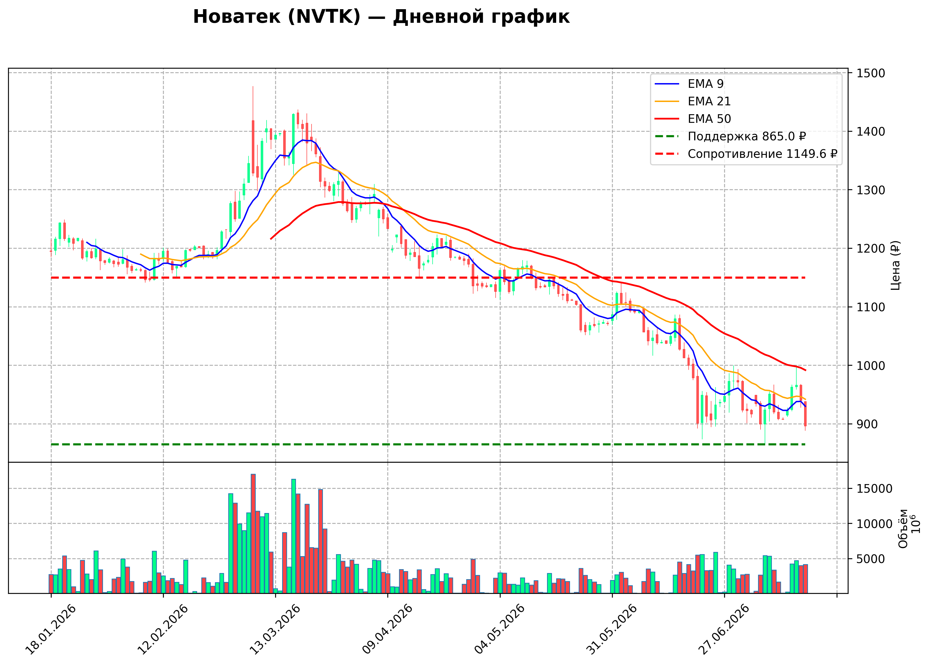Click the Объём axis label

click(x=903, y=529)
